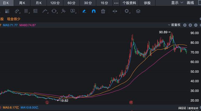Screen dimensions: 201x111
Task: Select the golden ratio levels tool
Action: [x=35, y=11]
